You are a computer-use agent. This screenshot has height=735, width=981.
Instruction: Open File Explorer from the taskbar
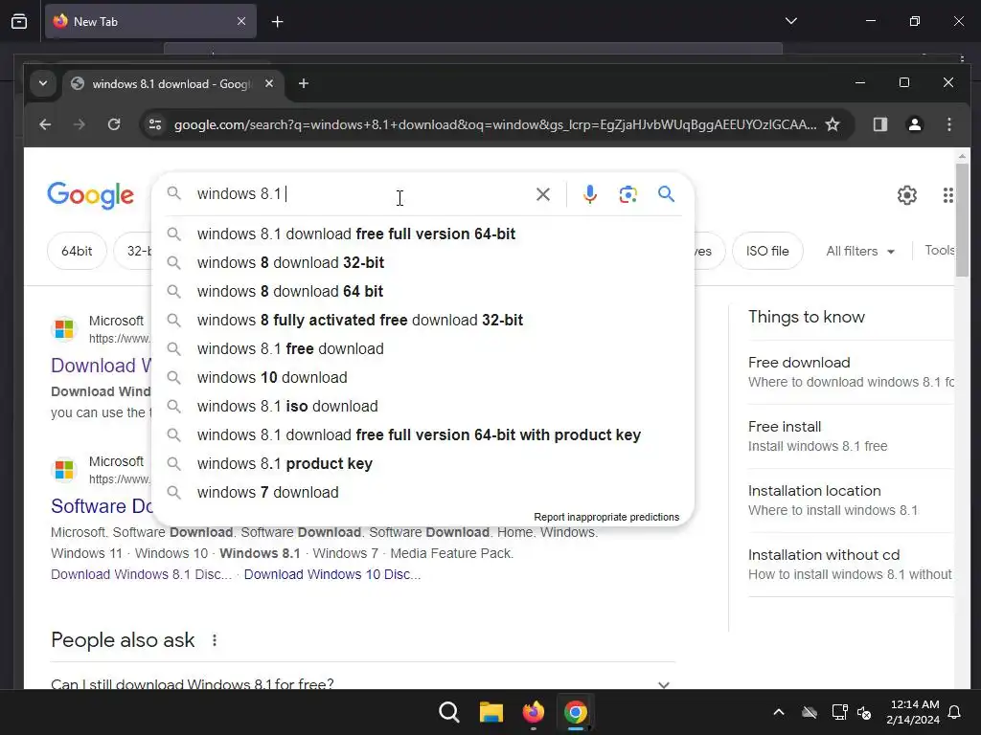tap(491, 712)
